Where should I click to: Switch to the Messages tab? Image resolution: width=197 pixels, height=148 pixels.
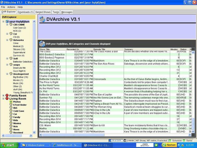pos(67,12)
